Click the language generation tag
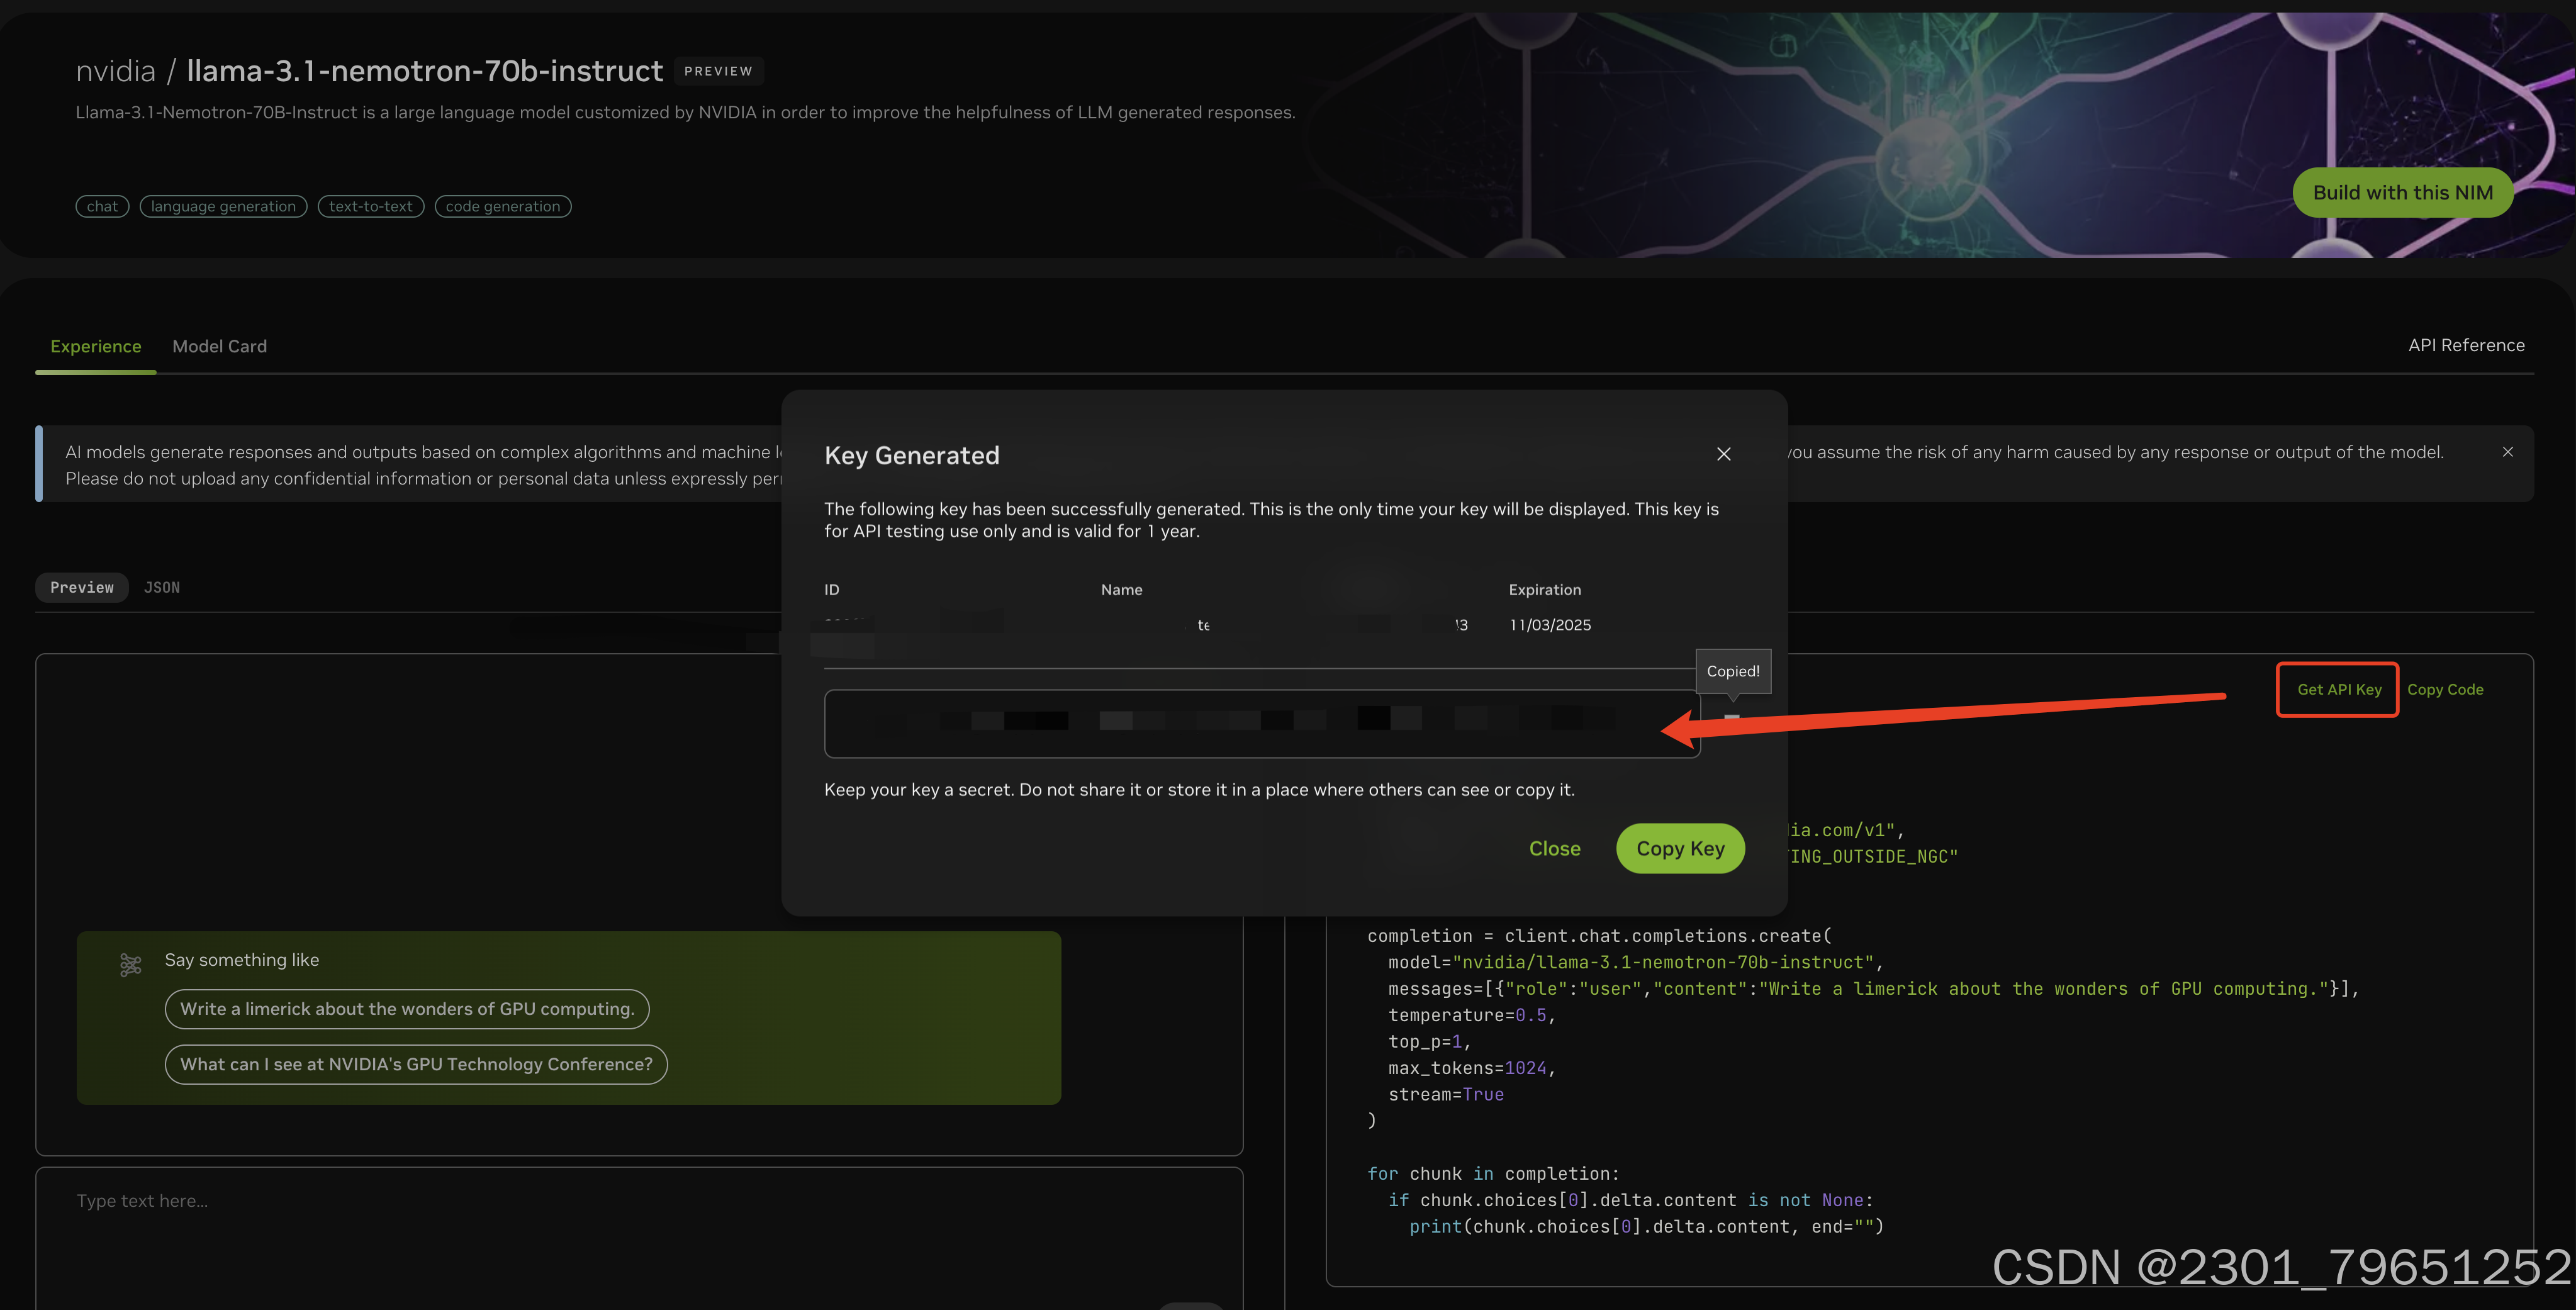This screenshot has width=2576, height=1310. click(x=223, y=206)
